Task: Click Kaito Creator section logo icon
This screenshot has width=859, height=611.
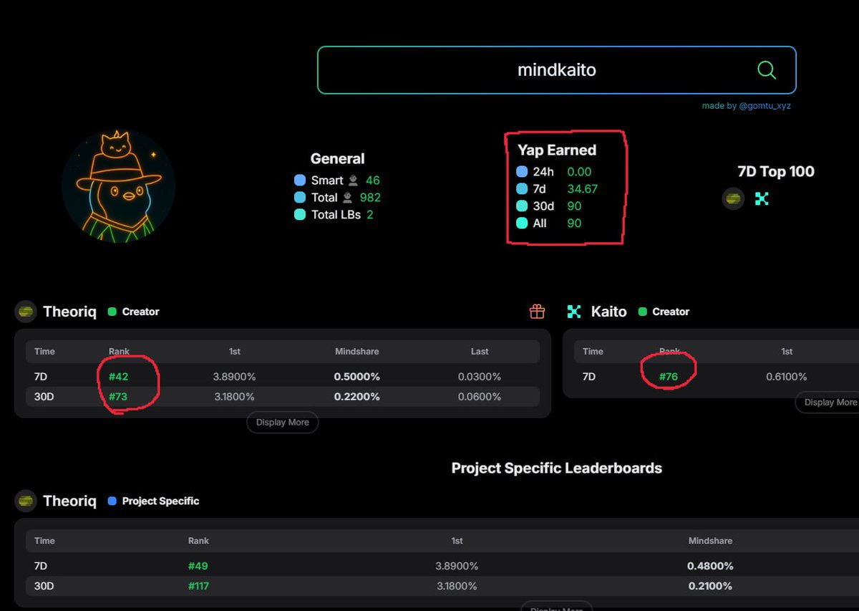Action: 574,312
